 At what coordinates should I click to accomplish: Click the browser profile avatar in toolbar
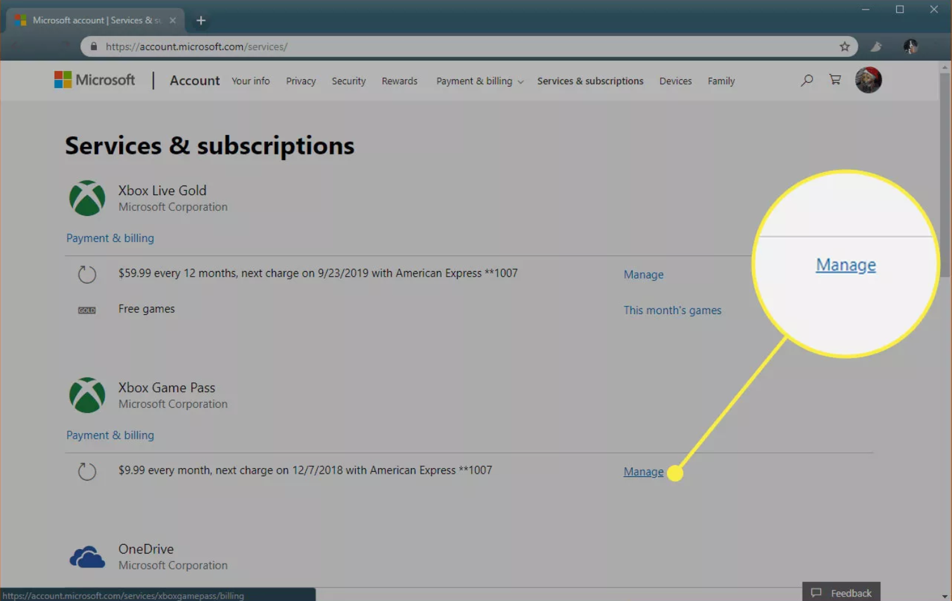pyautogui.click(x=910, y=46)
